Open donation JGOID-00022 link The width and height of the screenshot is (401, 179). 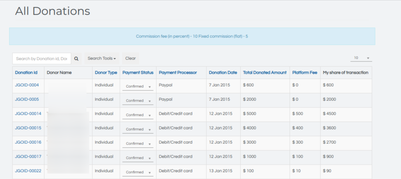pyautogui.click(x=28, y=171)
